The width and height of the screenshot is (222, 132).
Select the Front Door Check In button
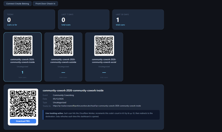(45, 4)
